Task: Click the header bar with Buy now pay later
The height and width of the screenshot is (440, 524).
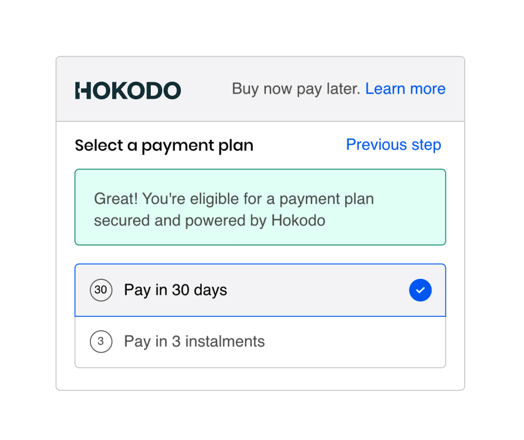Action: click(260, 88)
